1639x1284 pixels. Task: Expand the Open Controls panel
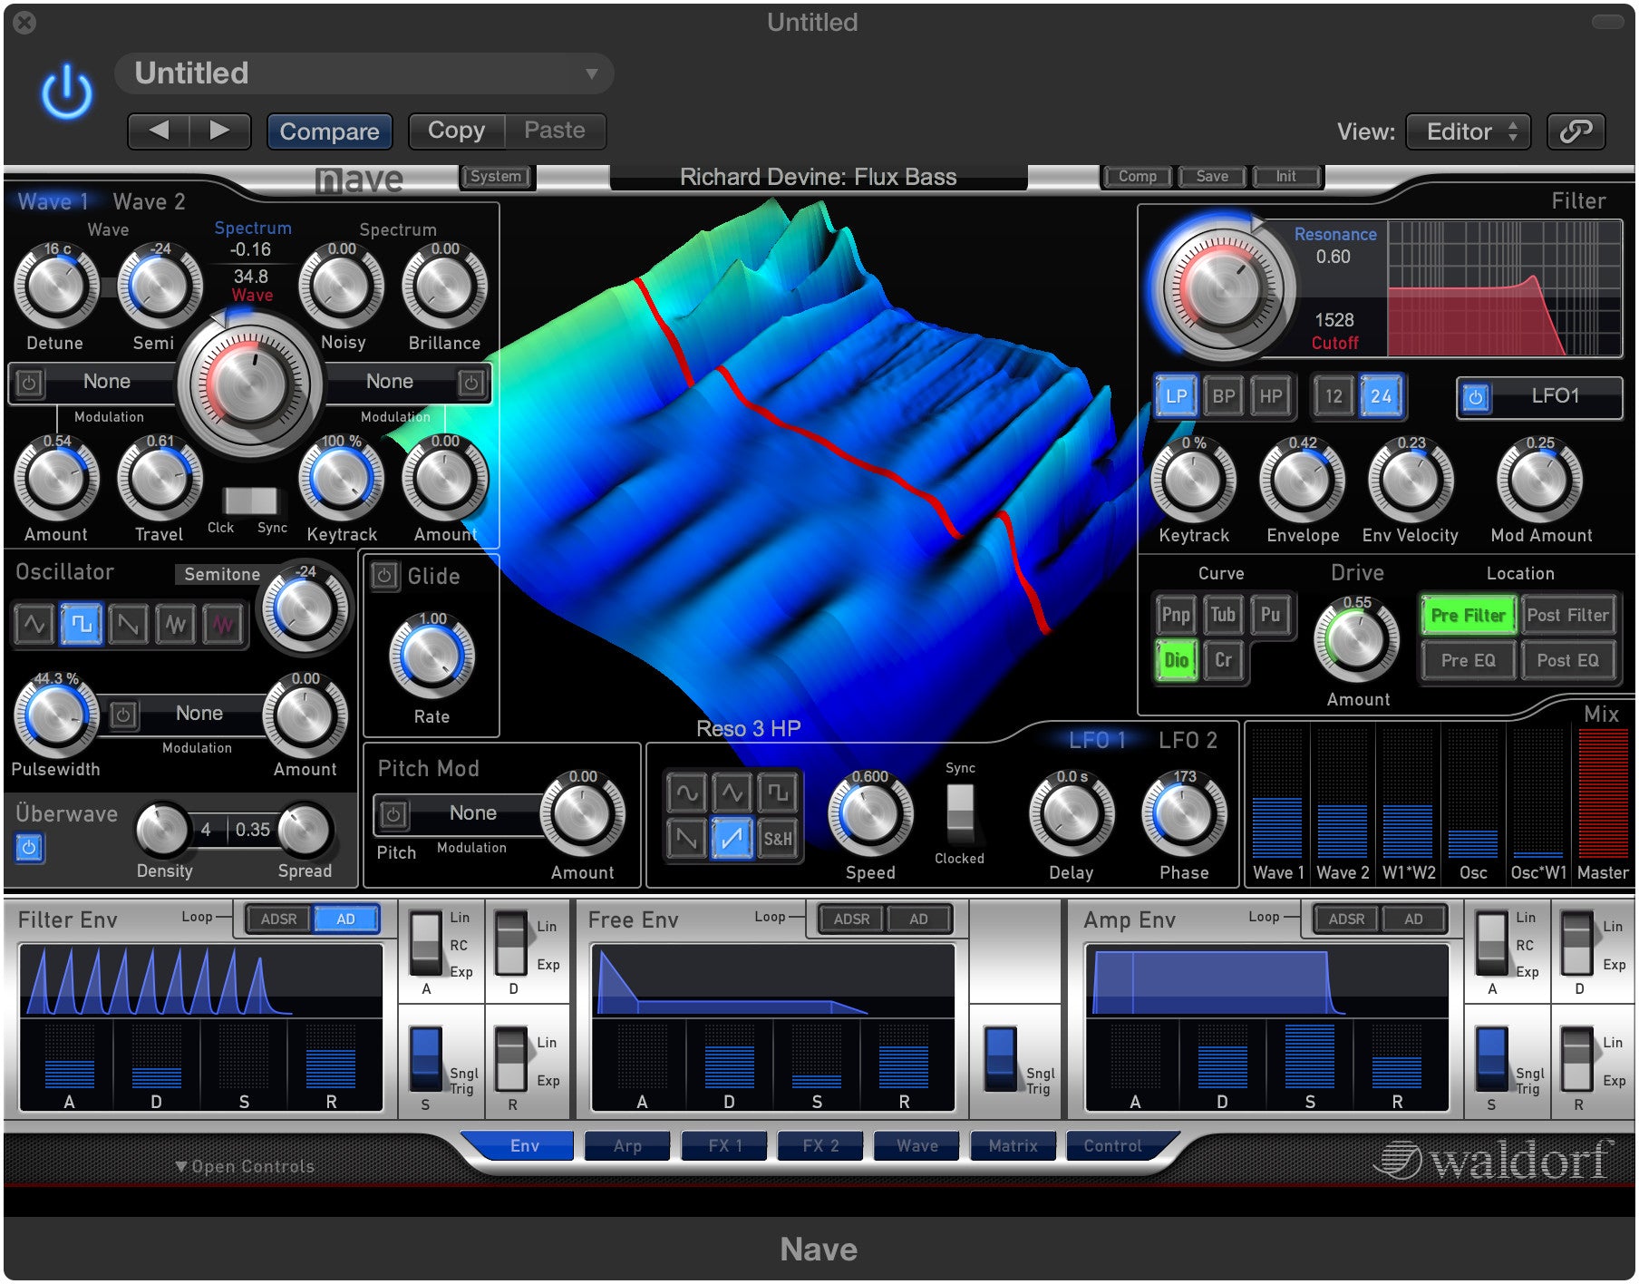pos(243,1166)
